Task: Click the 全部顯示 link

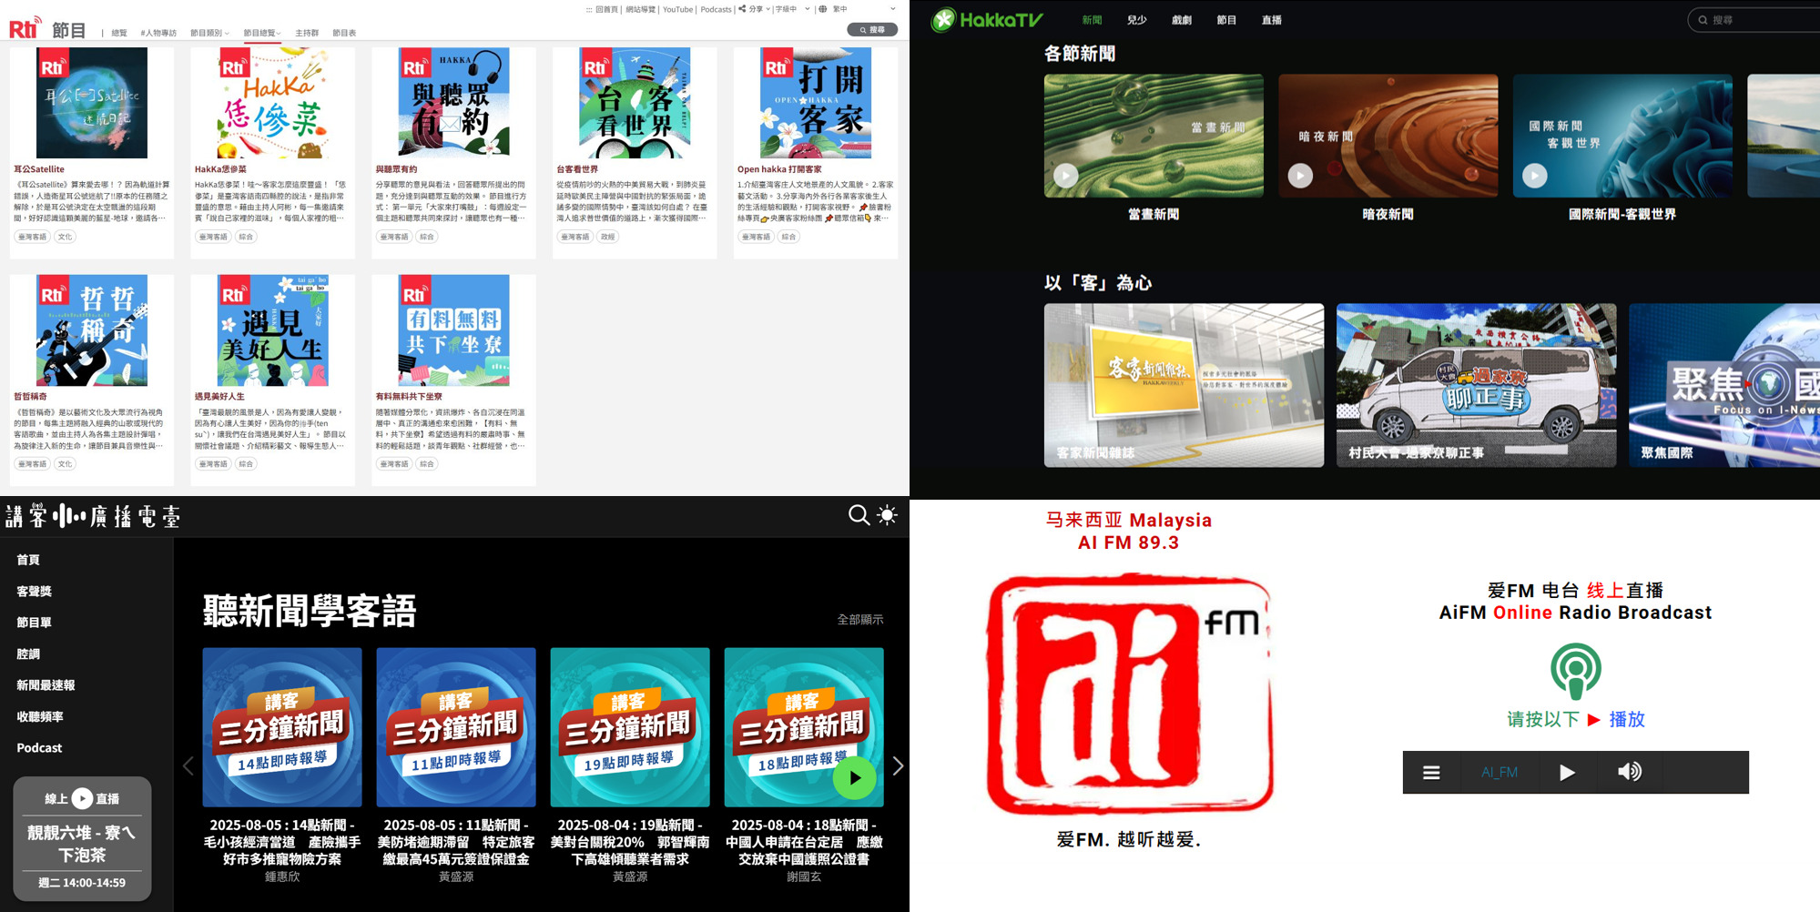Action: 859,620
